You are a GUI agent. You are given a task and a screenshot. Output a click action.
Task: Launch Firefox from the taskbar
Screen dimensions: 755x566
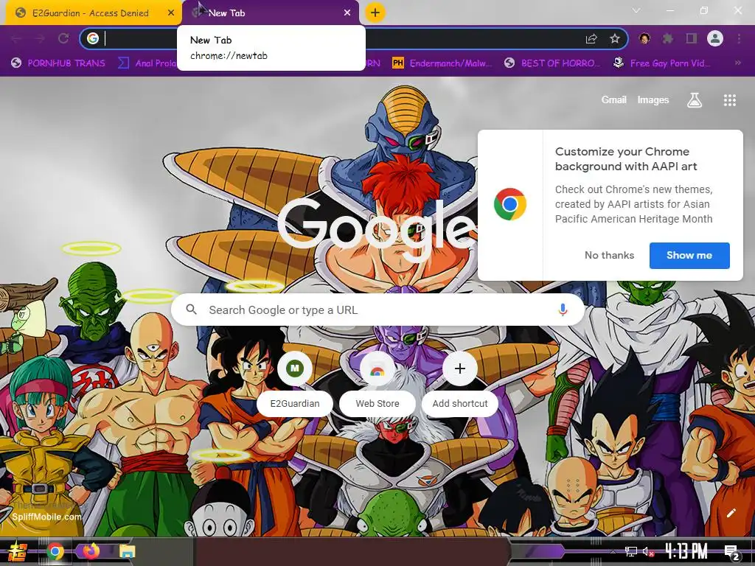[91, 551]
